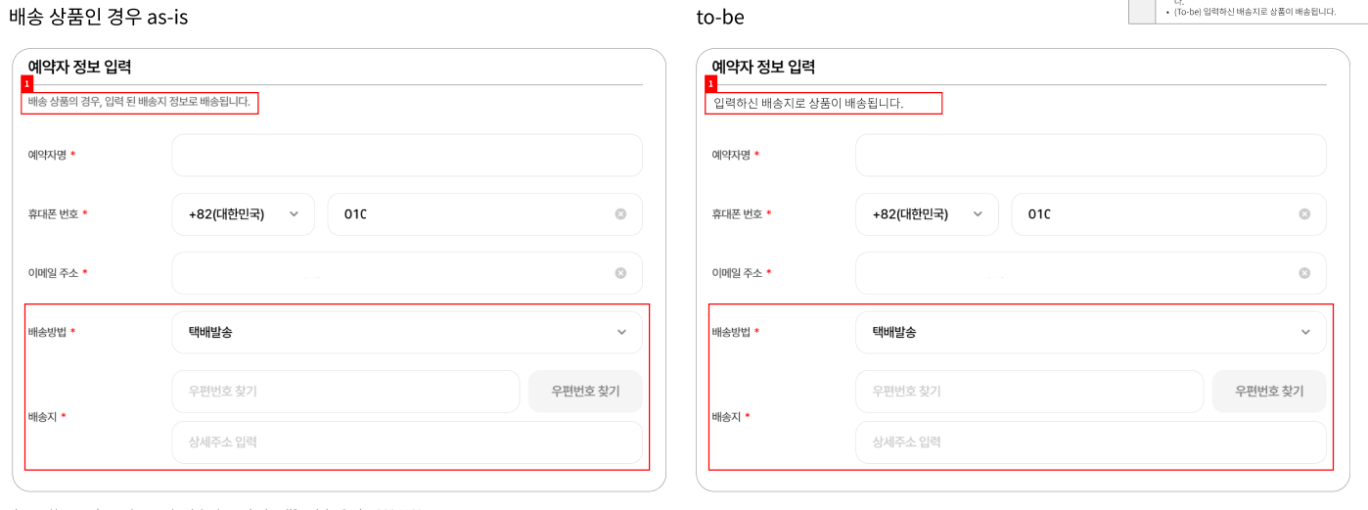The image size is (1368, 510).
Task: Clear the phone number in the as-is form
Action: [620, 214]
